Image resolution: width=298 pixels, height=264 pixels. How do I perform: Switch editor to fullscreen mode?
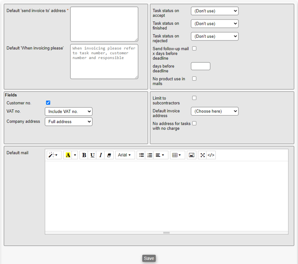(203, 155)
